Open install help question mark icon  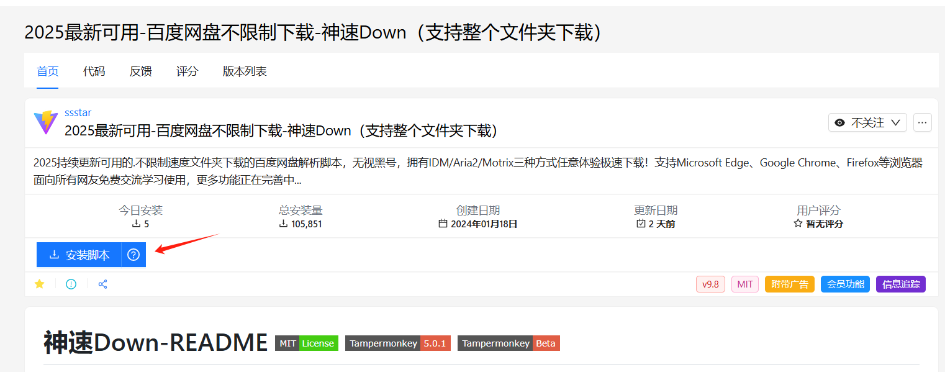click(x=133, y=255)
